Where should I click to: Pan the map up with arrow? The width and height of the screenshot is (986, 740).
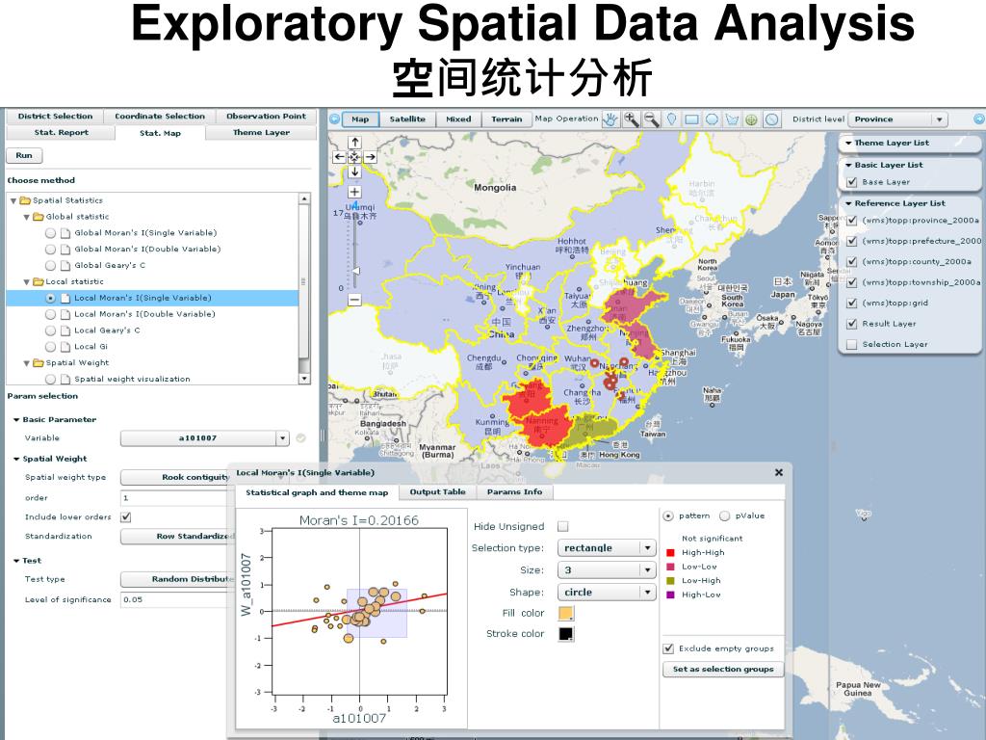pos(354,143)
